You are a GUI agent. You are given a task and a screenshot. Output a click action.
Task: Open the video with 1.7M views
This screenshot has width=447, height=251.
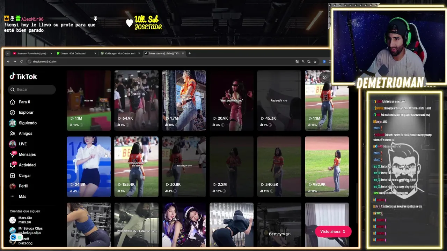click(x=184, y=100)
